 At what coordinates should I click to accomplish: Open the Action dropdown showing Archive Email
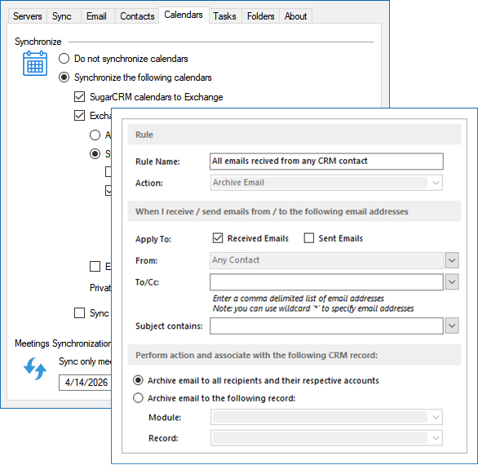326,183
